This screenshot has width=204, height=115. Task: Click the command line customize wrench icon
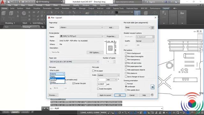pos(47,109)
